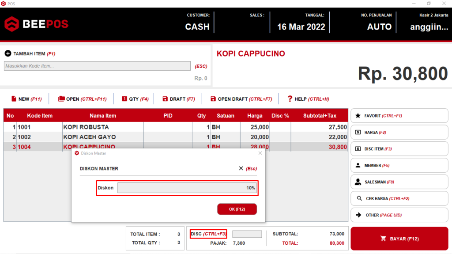Focus the Diskon percentage input field

(187, 188)
